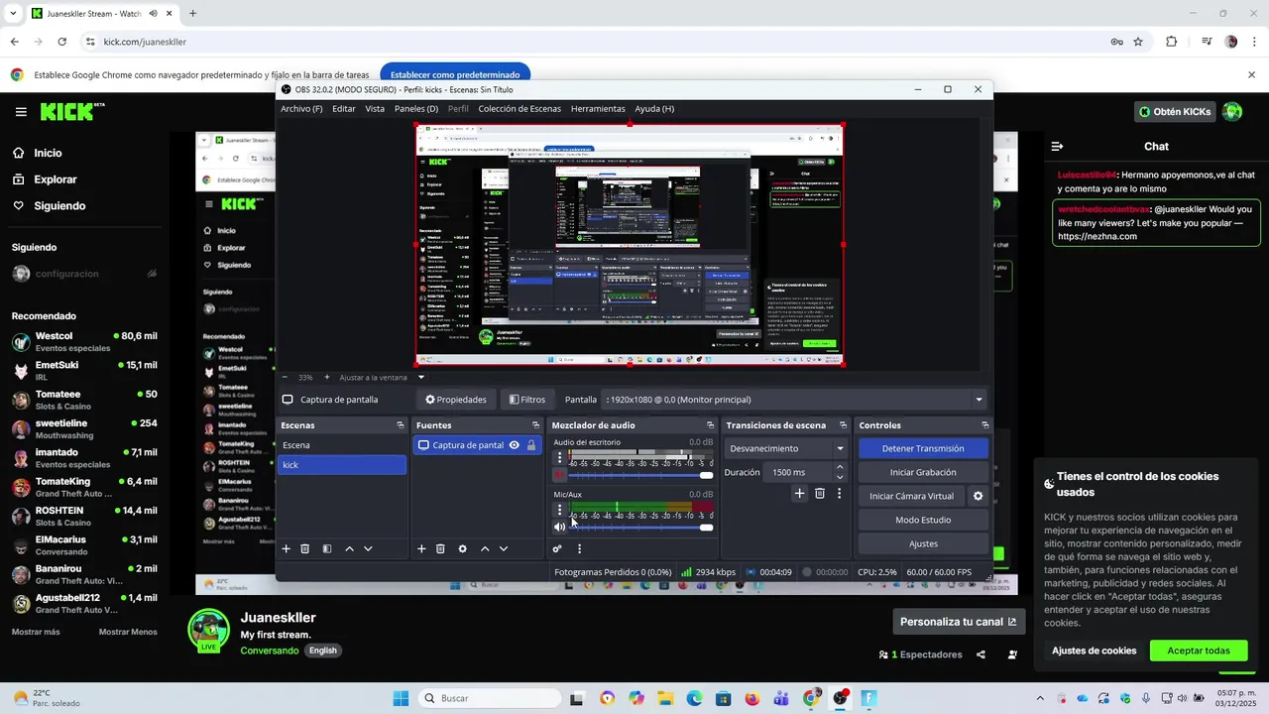Open Vista menu in OBS
Screen dimensions: 1269x714
375,109
